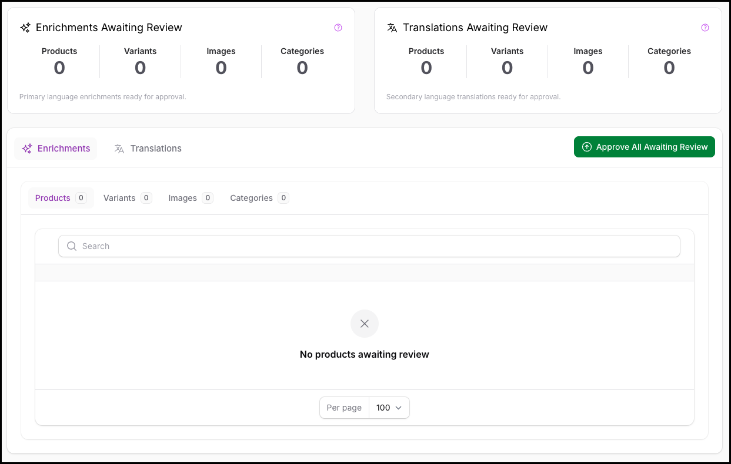Click the help icon on Enrichments Awaiting Review card
Image resolution: width=731 pixels, height=464 pixels.
pos(338,28)
